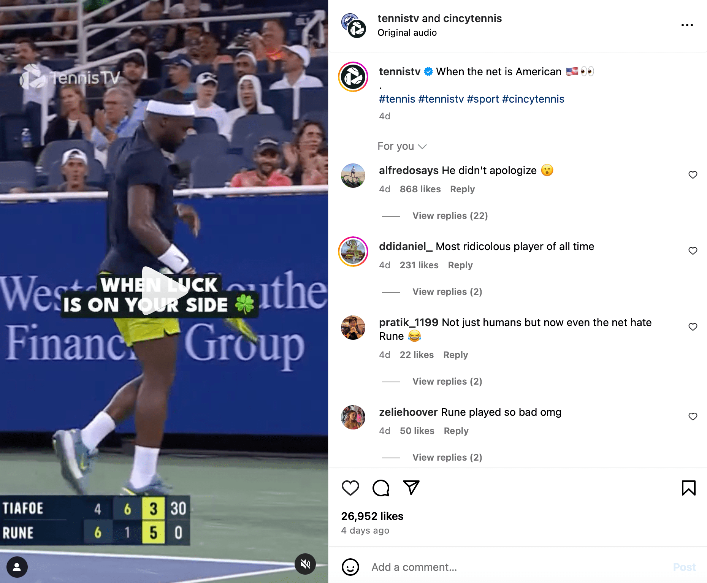This screenshot has height=583, width=707.
Task: Open the three-dot more options menu
Action: (687, 25)
